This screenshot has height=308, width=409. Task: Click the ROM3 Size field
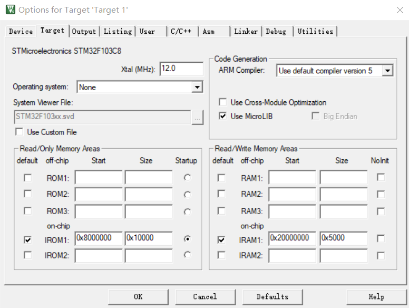(149, 211)
